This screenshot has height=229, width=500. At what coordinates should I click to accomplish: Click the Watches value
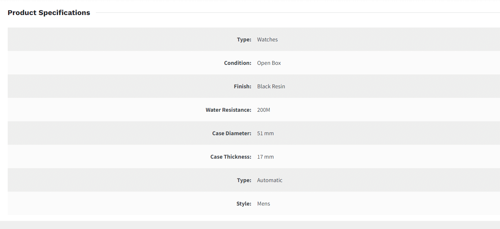coord(267,40)
